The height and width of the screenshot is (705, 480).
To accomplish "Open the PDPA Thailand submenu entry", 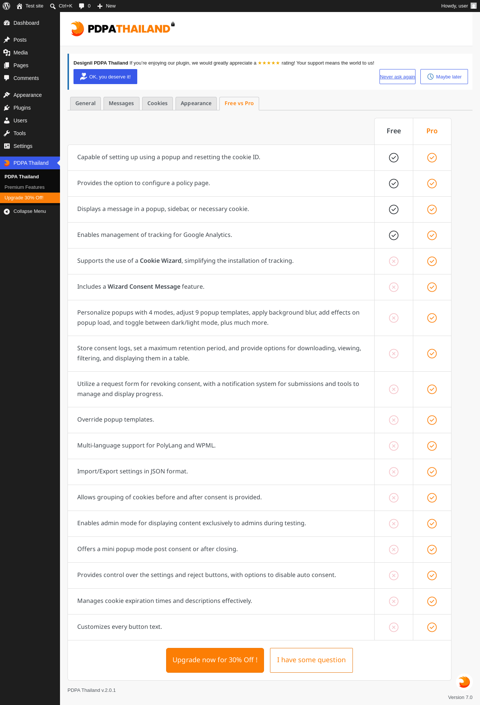I will pyautogui.click(x=30, y=177).
